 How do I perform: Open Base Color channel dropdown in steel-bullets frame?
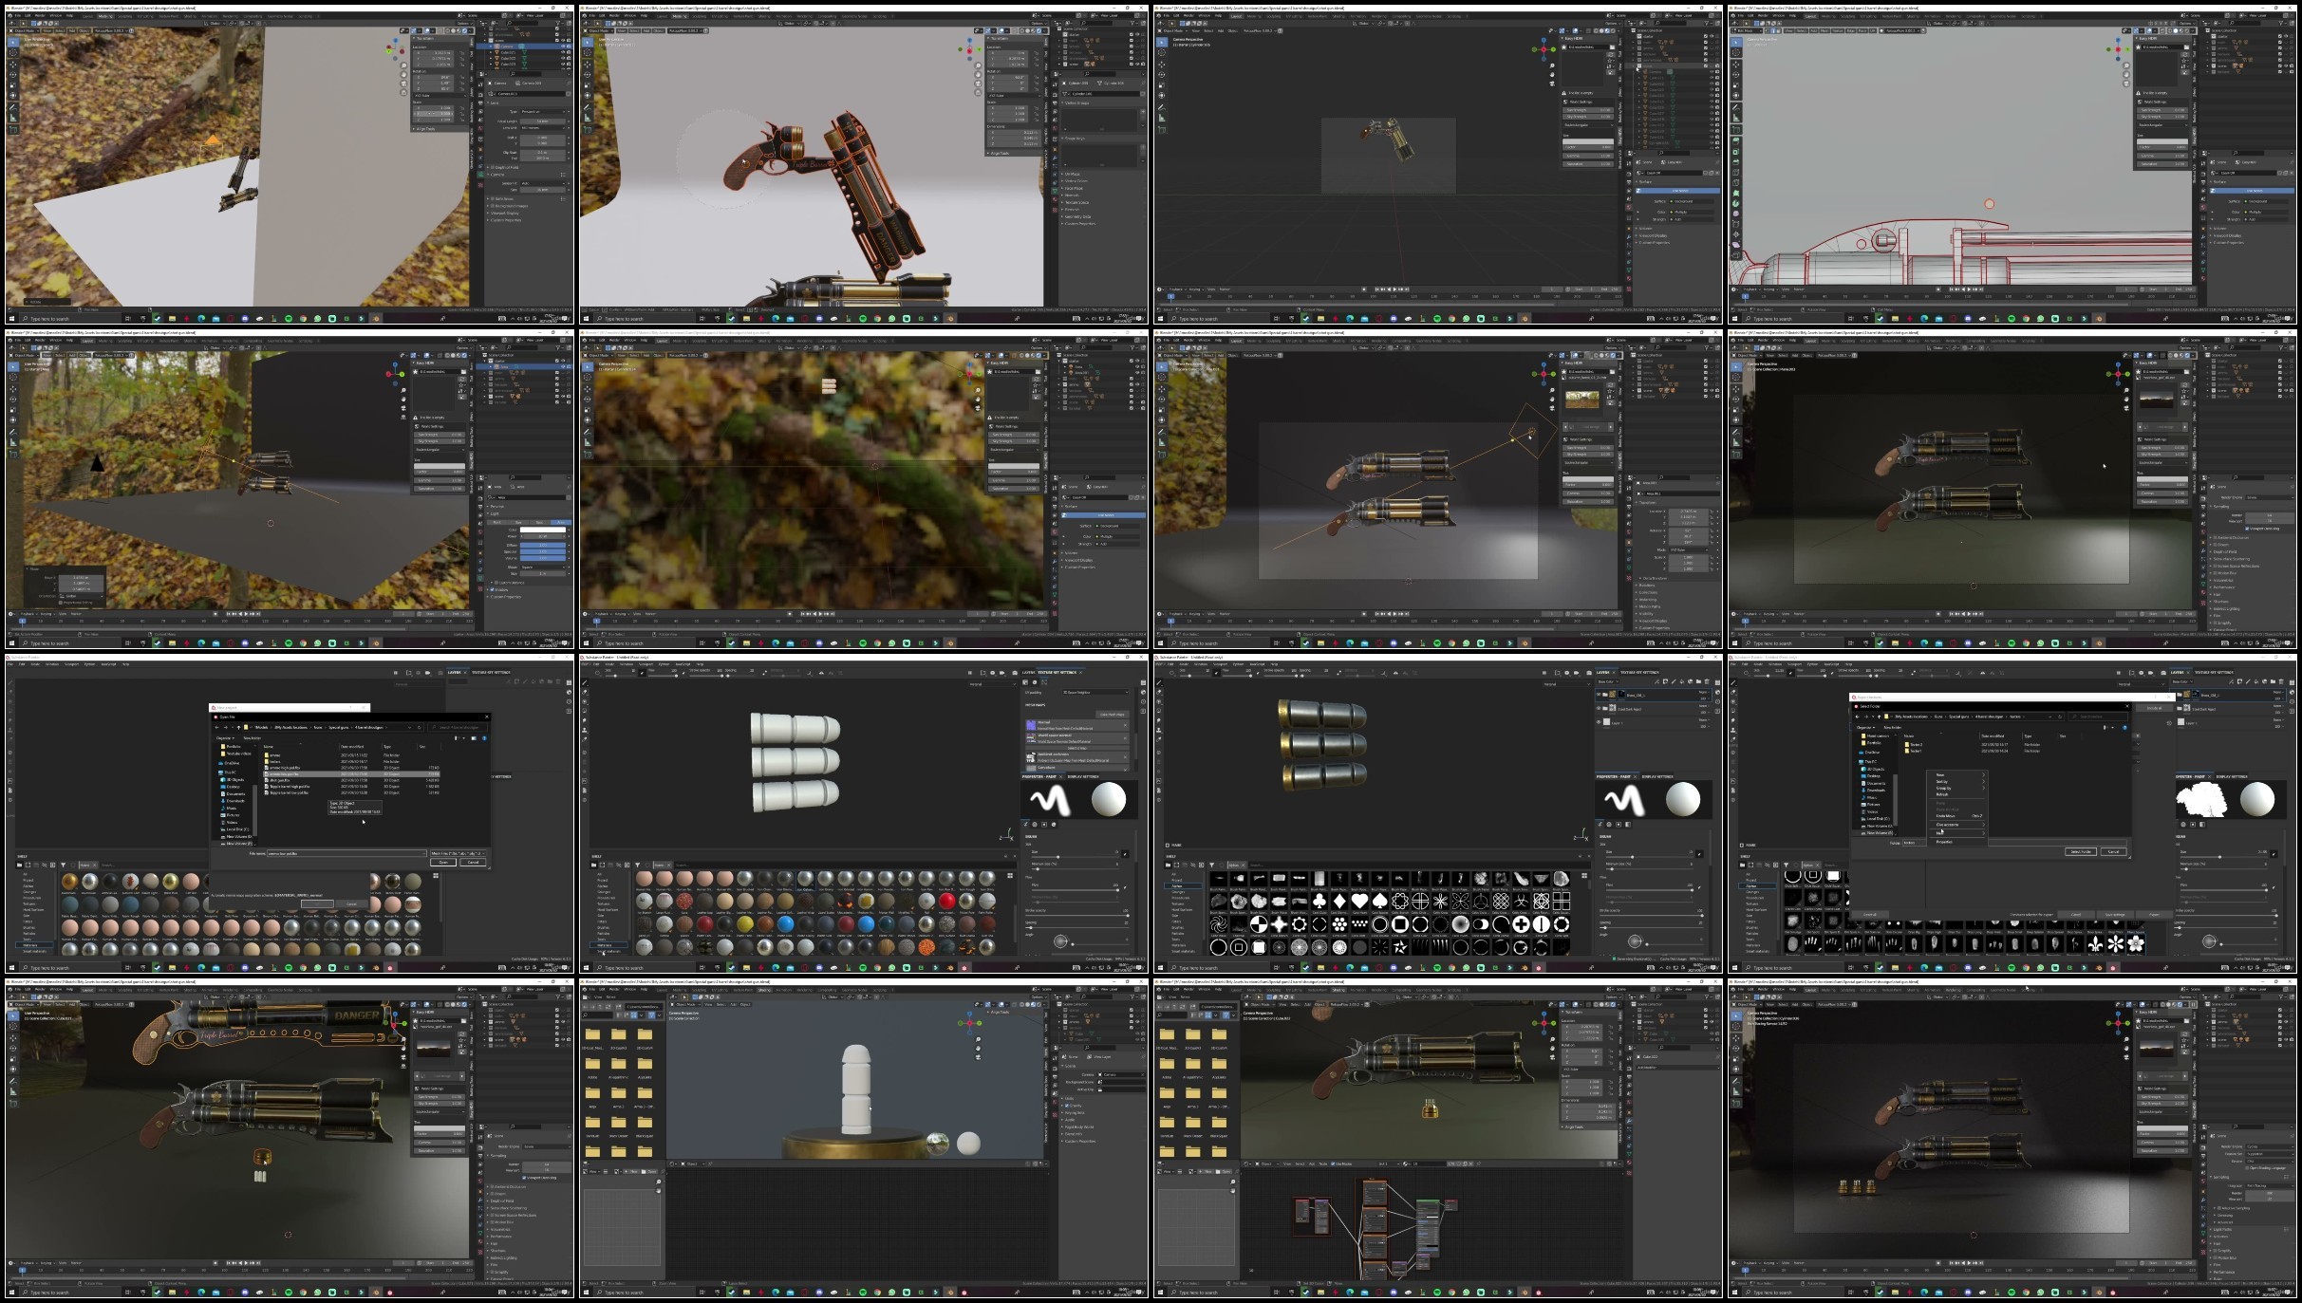(x=1607, y=681)
